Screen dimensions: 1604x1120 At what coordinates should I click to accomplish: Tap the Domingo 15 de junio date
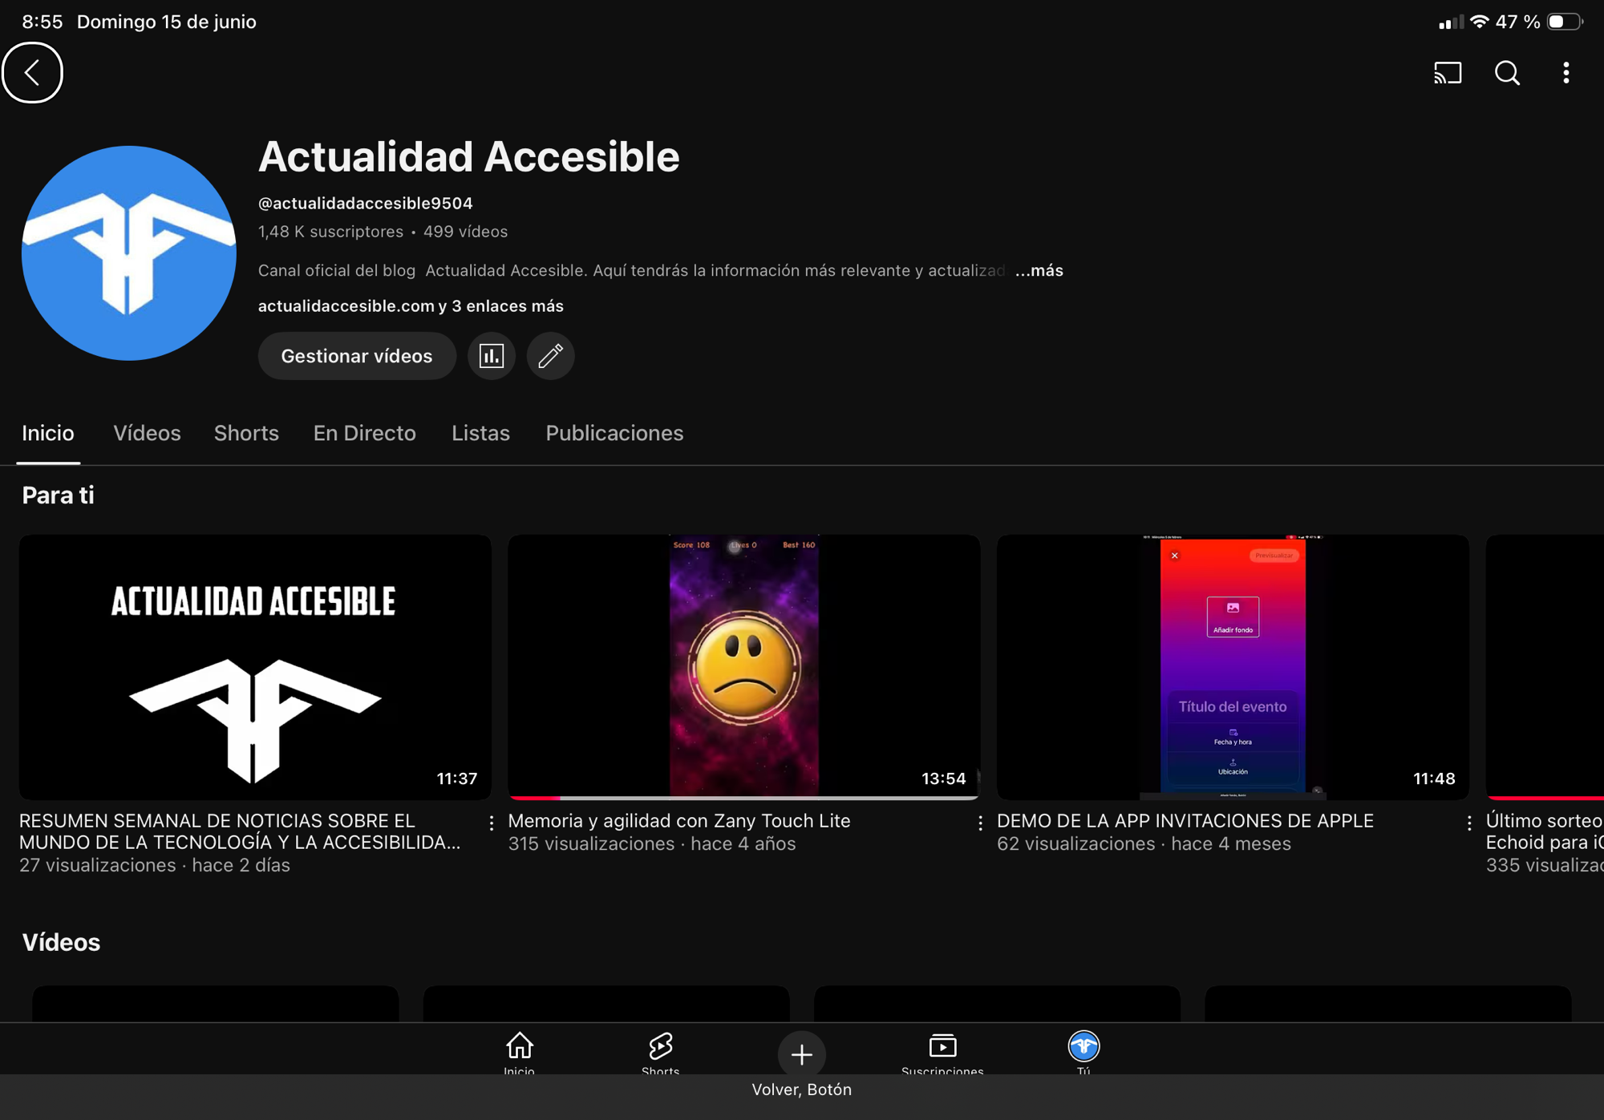166,22
